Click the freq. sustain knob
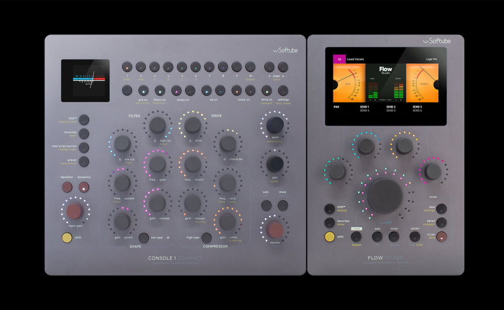 click(x=122, y=183)
